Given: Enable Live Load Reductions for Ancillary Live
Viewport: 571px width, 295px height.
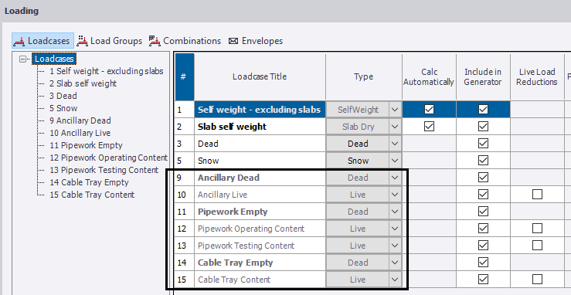Looking at the screenshot, I should click(x=537, y=195).
